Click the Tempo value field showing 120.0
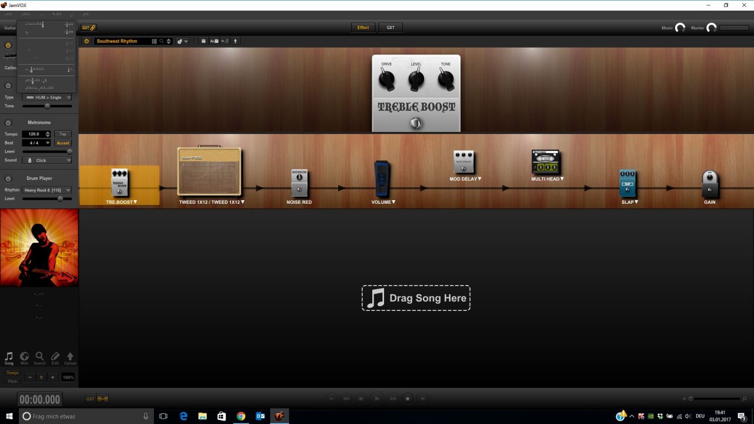 click(34, 134)
